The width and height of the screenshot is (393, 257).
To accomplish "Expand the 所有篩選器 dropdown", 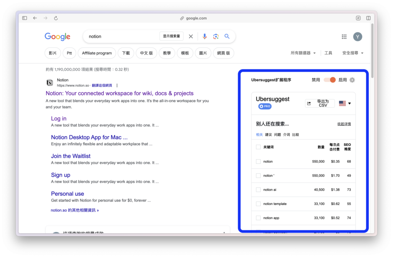I will pyautogui.click(x=303, y=53).
